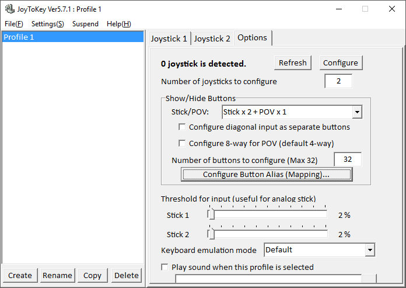Click the JoyToKey app icon in title bar

click(10, 9)
